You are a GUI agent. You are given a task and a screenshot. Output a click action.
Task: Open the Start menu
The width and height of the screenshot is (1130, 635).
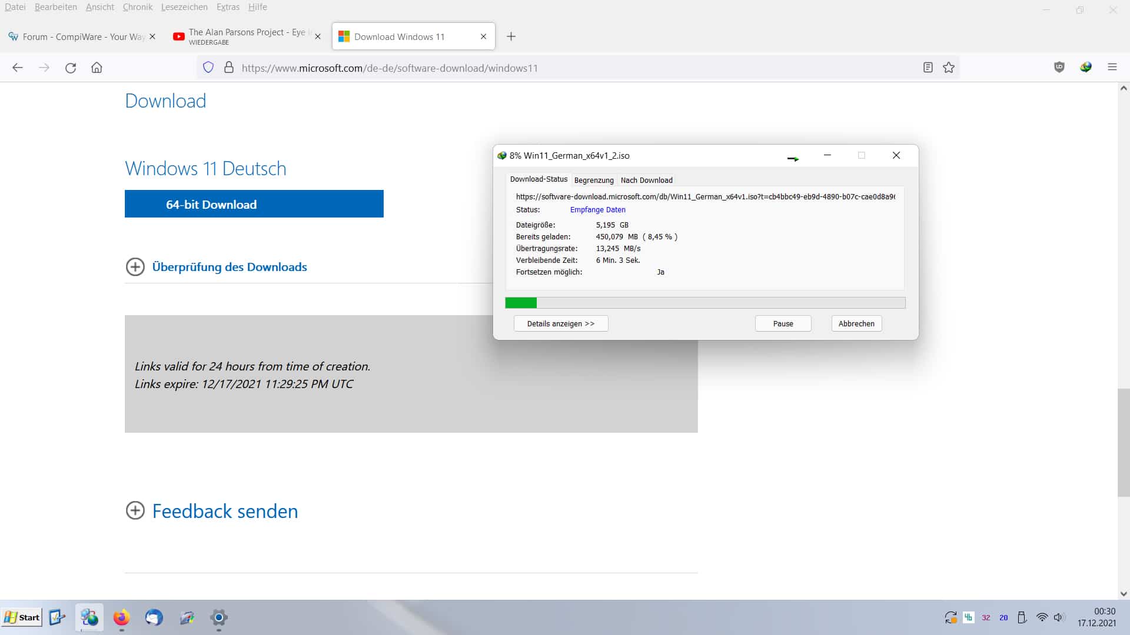22,617
